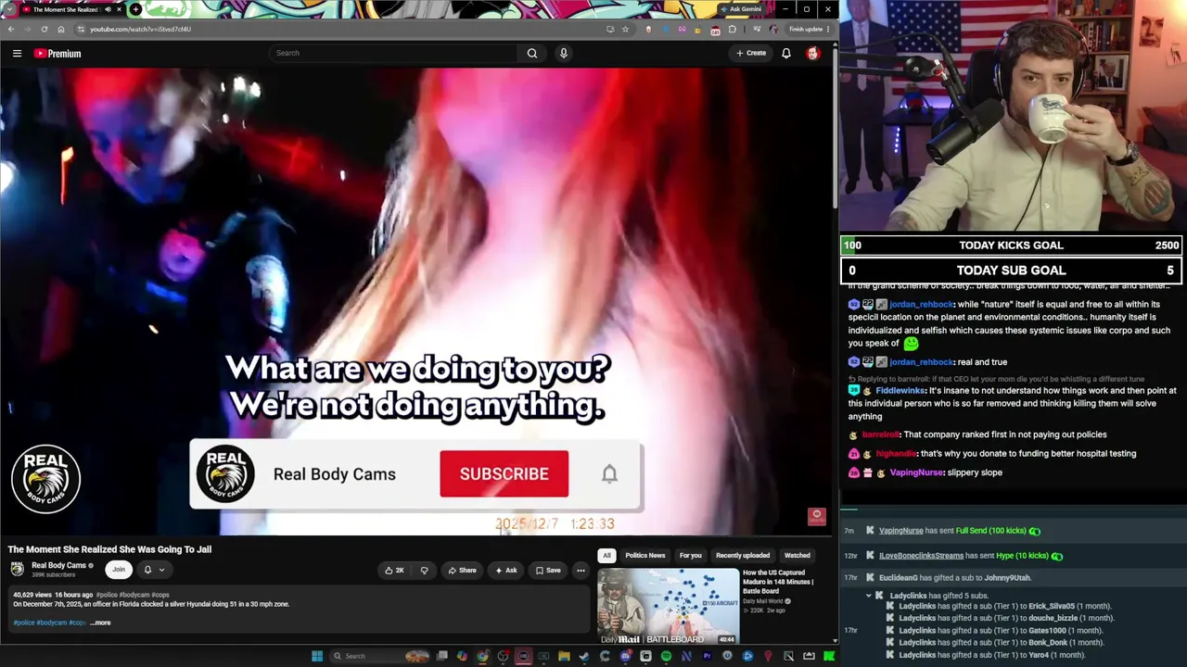
Task: Click the Real Body Cams overlay logo
Action: (x=225, y=473)
